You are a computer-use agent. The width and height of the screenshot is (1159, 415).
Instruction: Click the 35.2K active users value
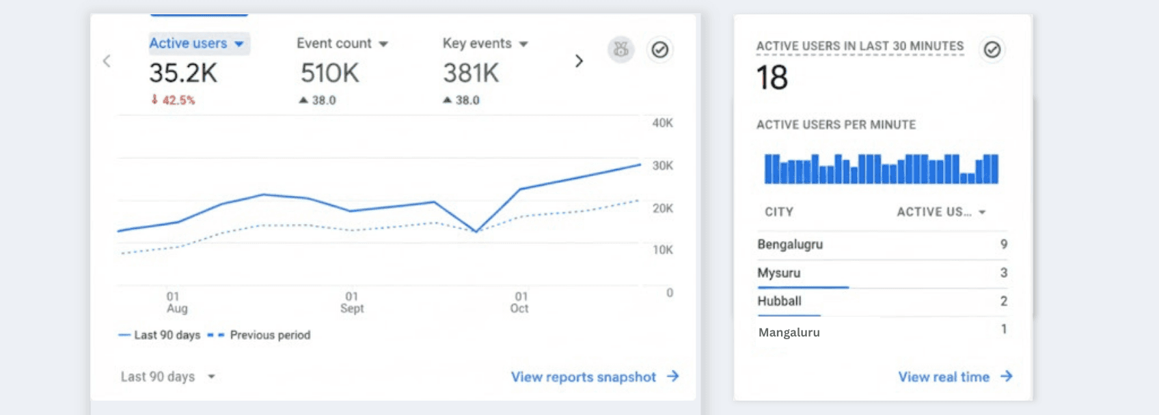tap(183, 73)
